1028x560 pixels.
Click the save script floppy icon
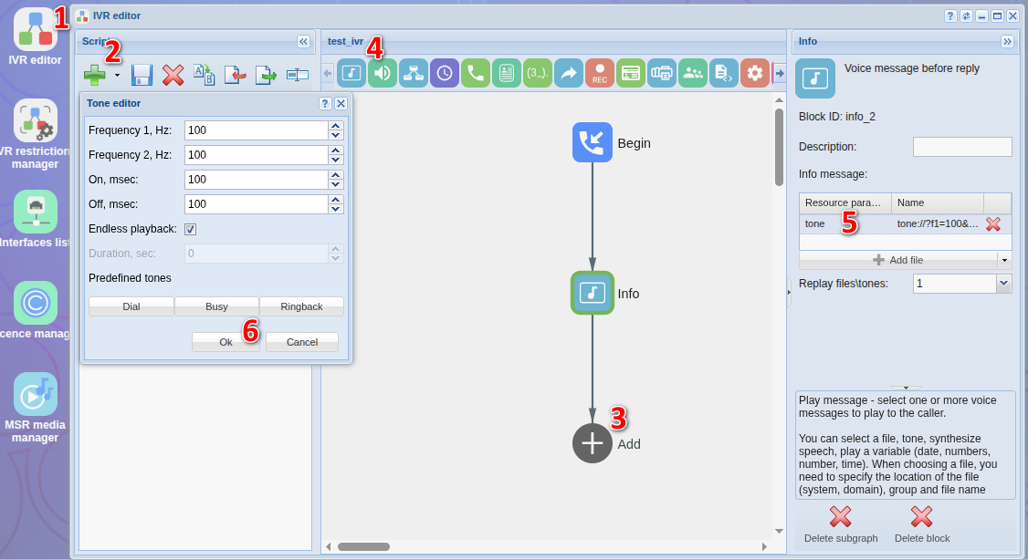point(142,75)
